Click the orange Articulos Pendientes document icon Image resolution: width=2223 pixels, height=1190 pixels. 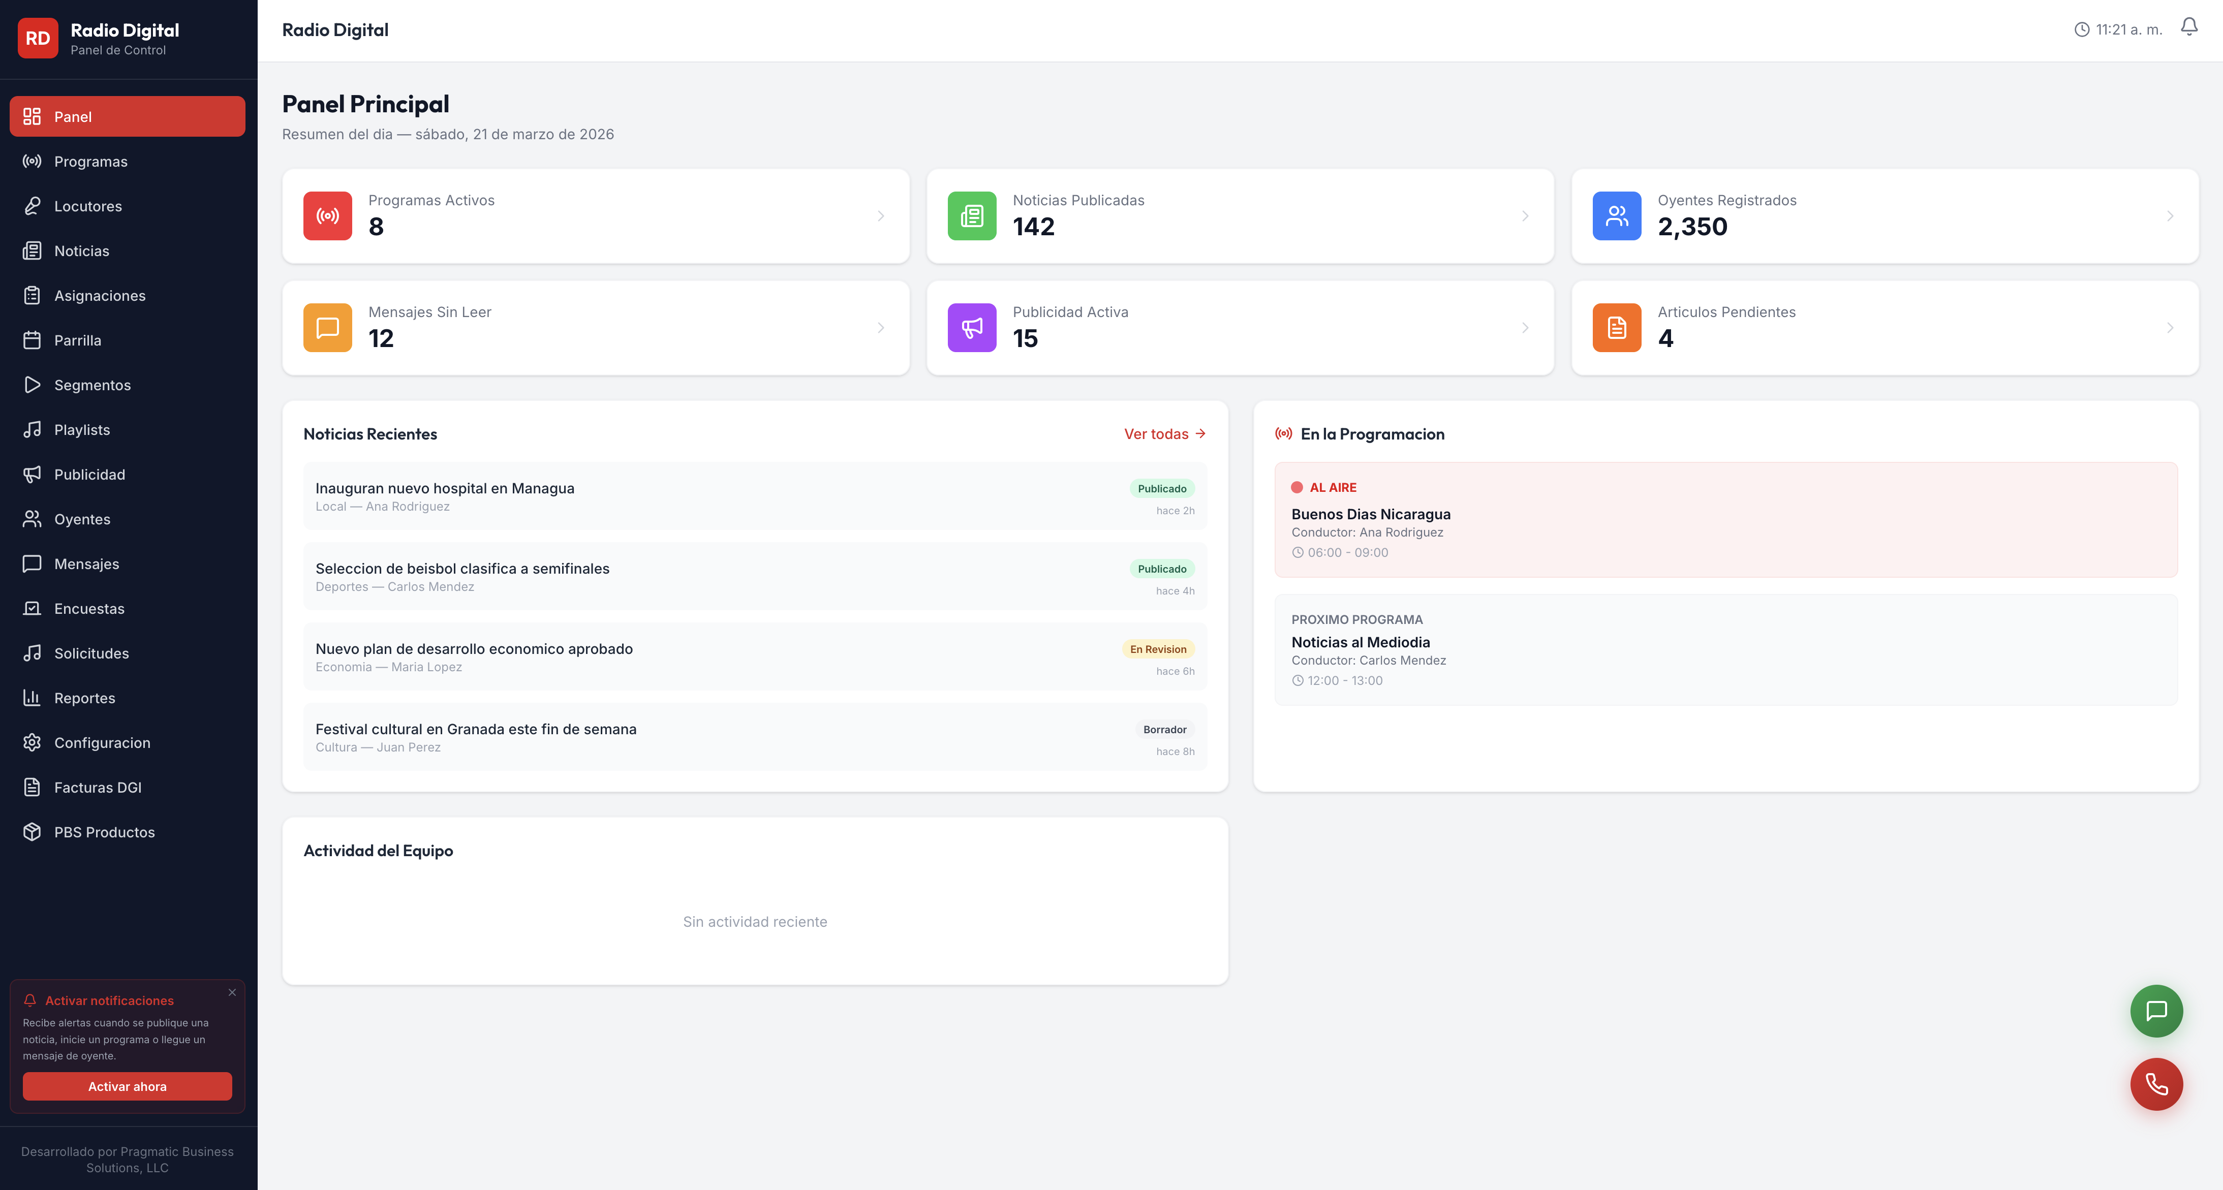click(1616, 328)
